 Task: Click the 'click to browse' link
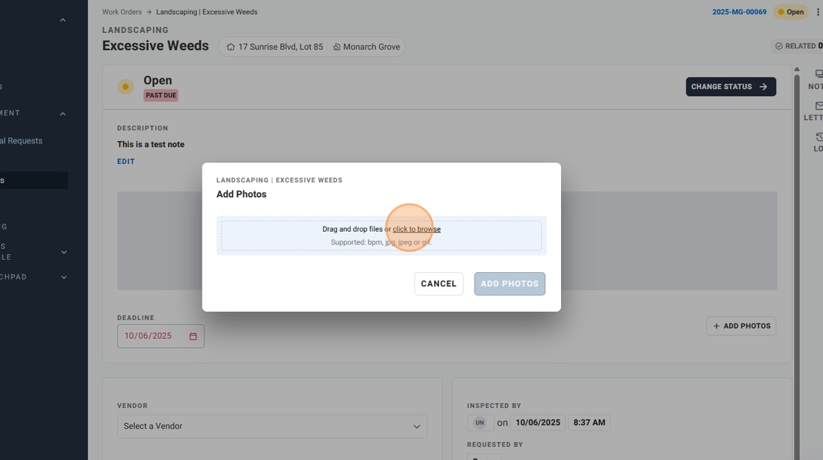(416, 230)
